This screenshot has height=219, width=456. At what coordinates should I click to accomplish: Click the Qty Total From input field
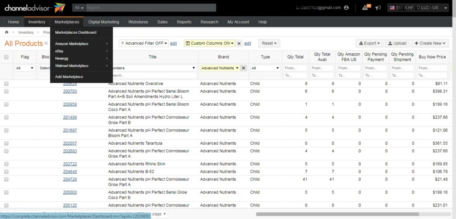point(295,68)
